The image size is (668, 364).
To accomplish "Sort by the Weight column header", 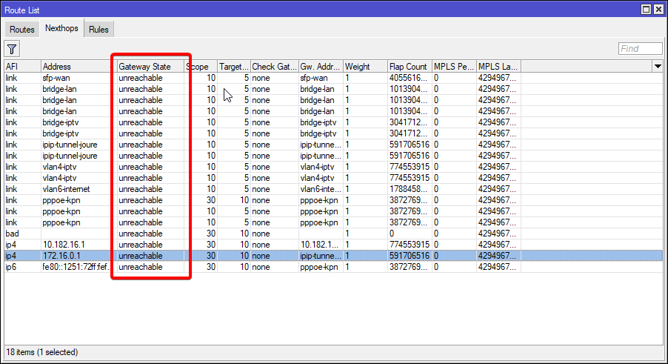I will click(x=366, y=67).
